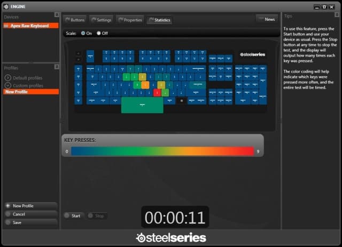This screenshot has height=247, width=342.
Task: Click the large SteelSeries footer logo
Action: coord(171,237)
